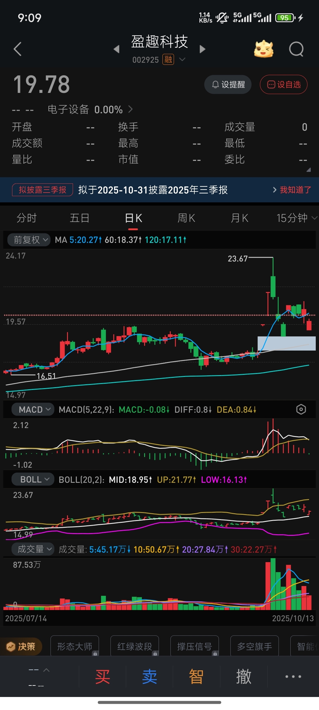Viewport: 319px width, 710px height.
Task: Open the three-dot more menu
Action: pyautogui.click(x=293, y=677)
